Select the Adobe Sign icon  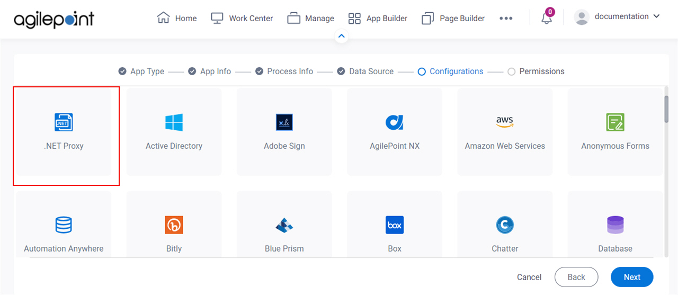click(x=284, y=122)
